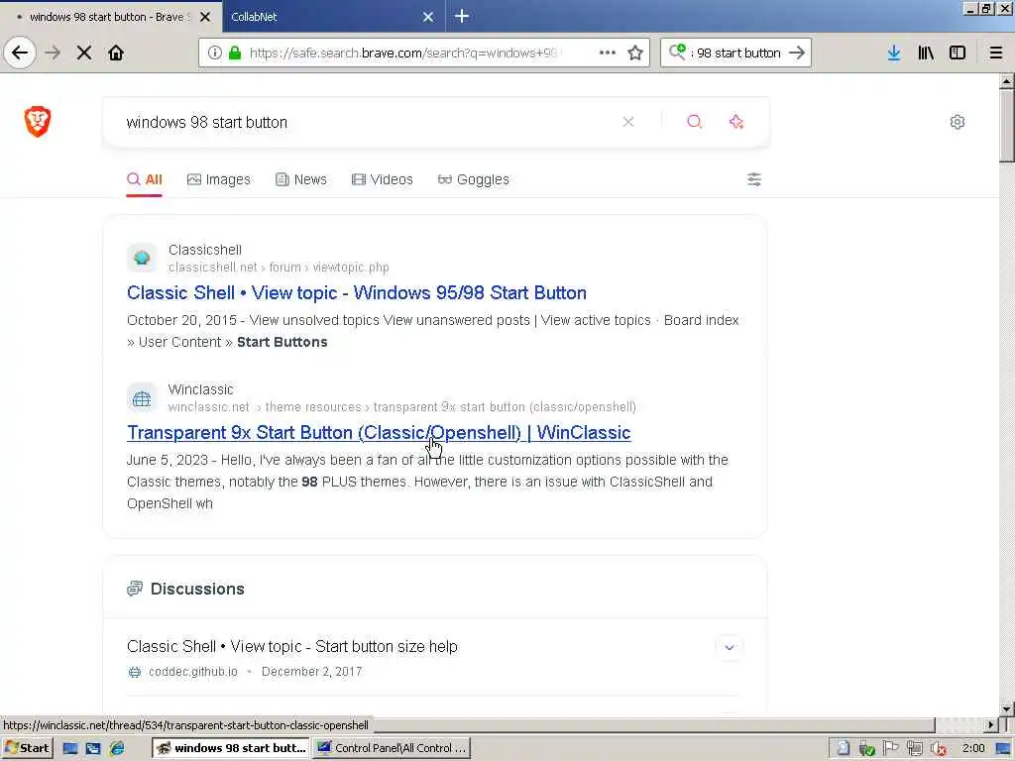Click the volume muted tray icon
The width and height of the screenshot is (1015, 761).
tap(938, 749)
